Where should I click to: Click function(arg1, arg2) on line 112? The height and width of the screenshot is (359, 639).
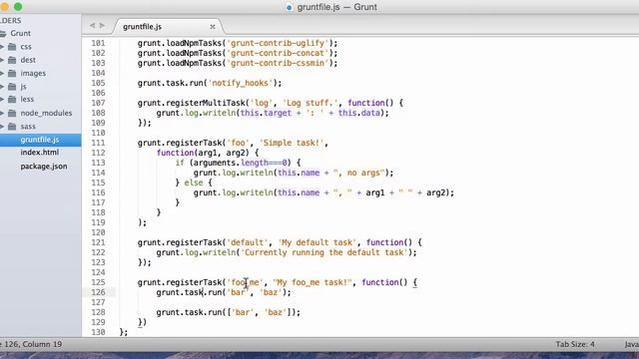pos(204,153)
